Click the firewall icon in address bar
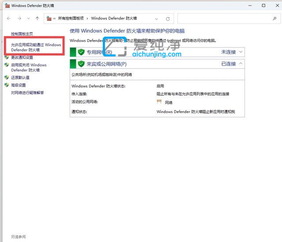This screenshot has width=282, height=242. 49,18
